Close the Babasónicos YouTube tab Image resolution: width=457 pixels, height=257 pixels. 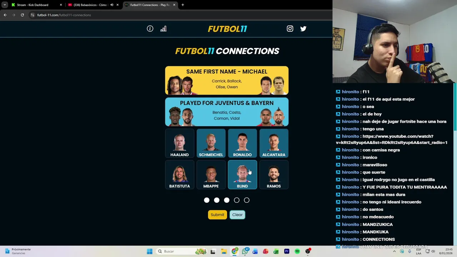[x=117, y=5]
